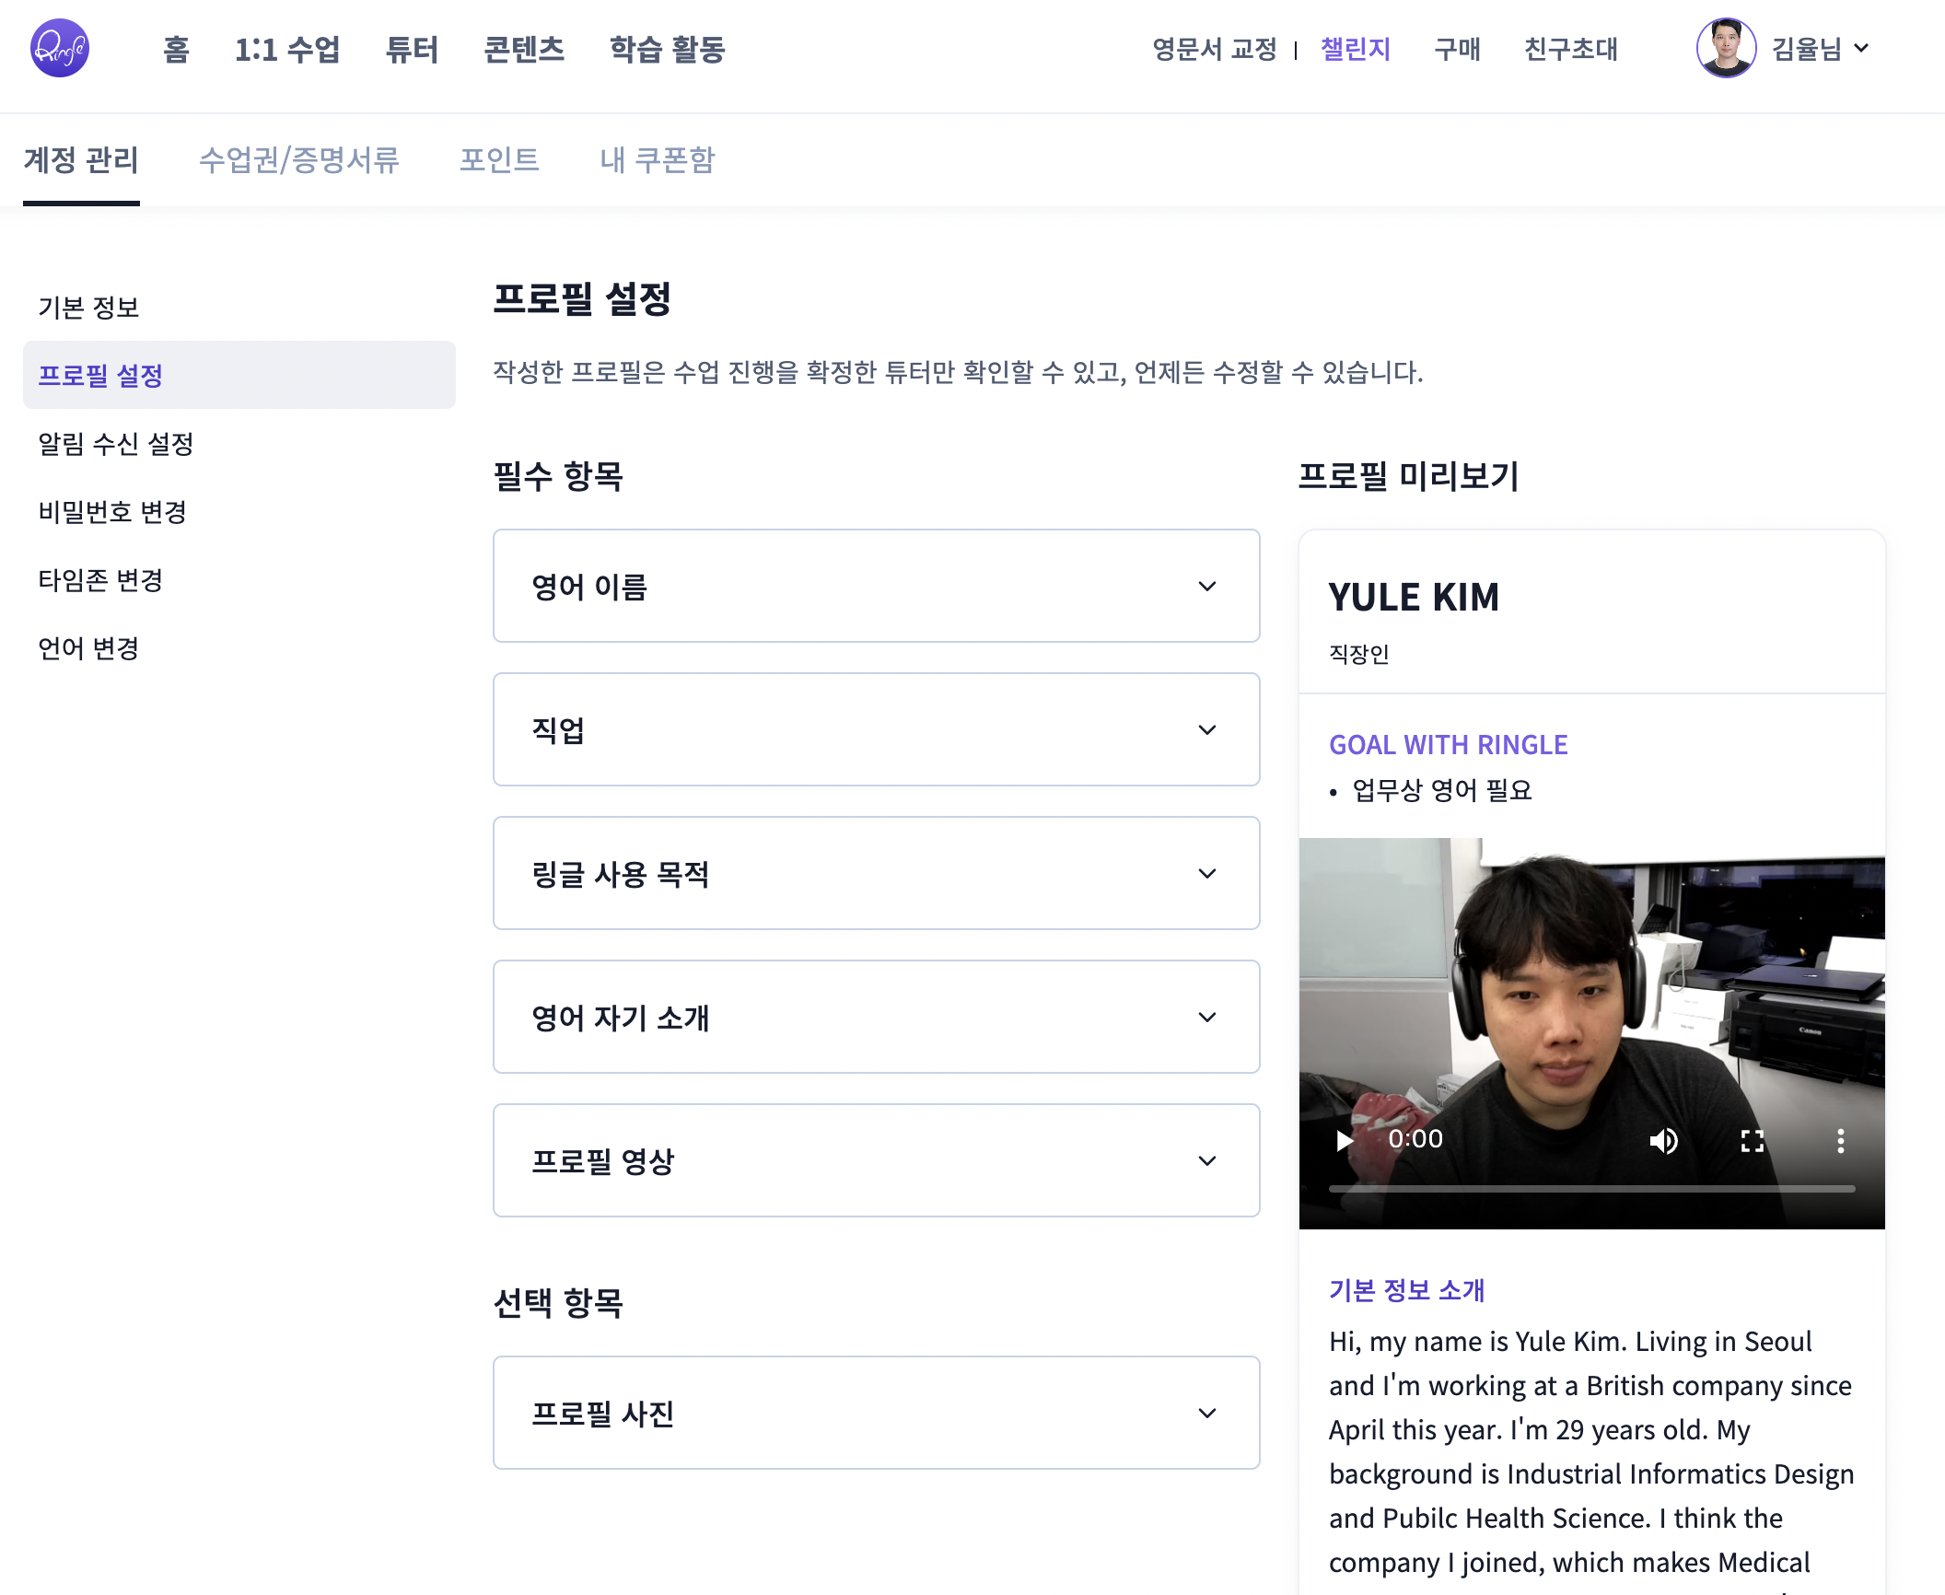Open the 김율님 account dropdown arrow
The image size is (1945, 1595).
[1862, 48]
